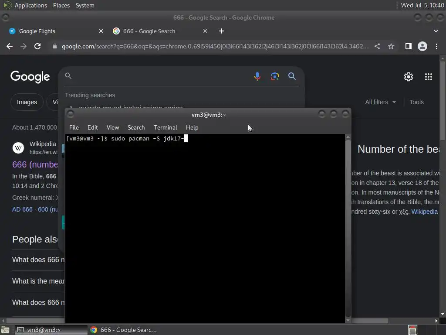Open Chrome side panel

tap(409, 46)
